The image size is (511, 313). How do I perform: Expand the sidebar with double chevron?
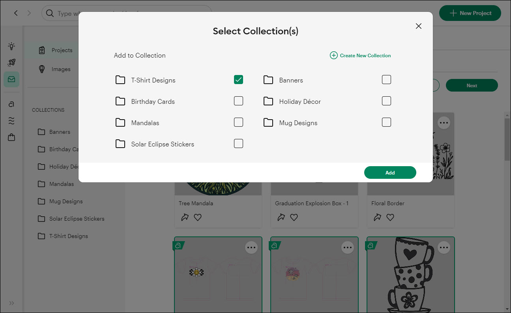pyautogui.click(x=11, y=303)
